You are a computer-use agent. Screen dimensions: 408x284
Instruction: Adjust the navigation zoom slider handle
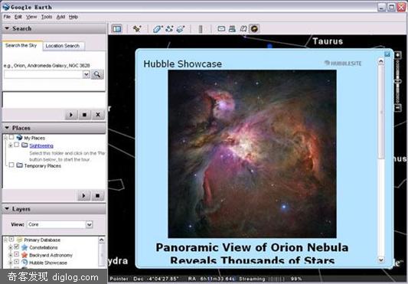click(398, 81)
